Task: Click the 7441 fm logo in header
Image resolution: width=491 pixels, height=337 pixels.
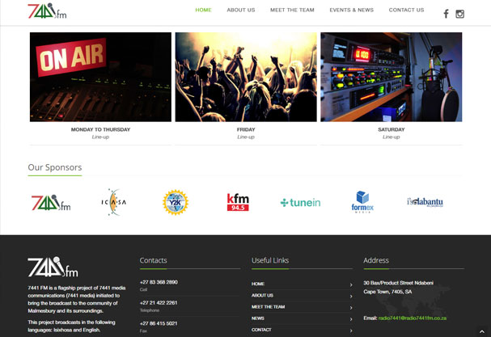Action: click(x=47, y=11)
